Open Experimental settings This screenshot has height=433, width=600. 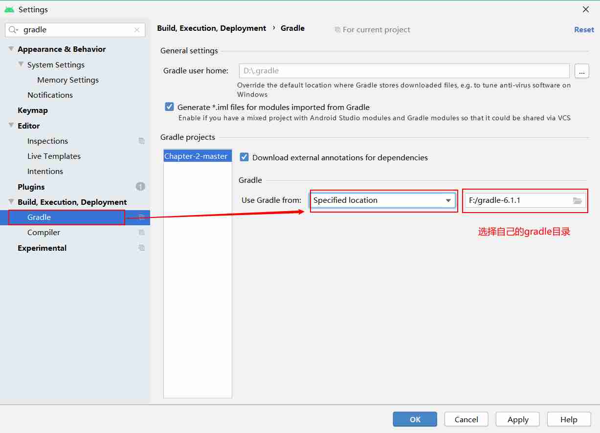tap(42, 248)
